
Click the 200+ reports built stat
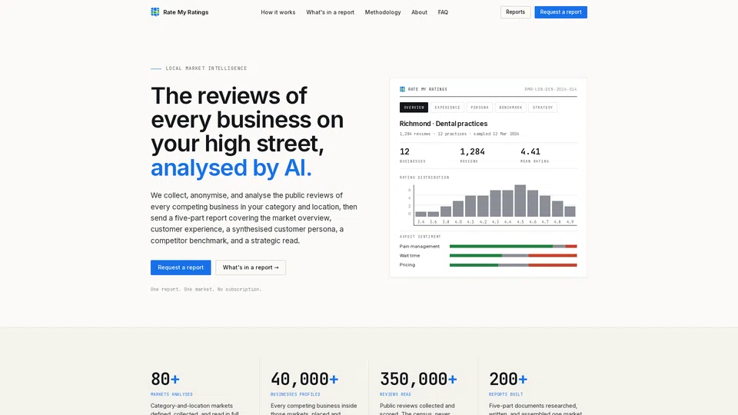point(508,379)
